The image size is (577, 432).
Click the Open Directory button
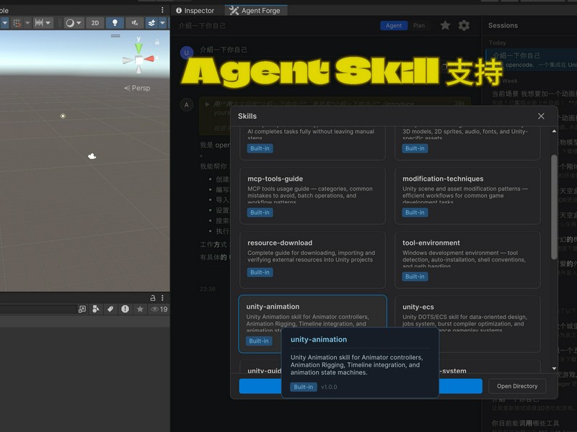pos(517,386)
